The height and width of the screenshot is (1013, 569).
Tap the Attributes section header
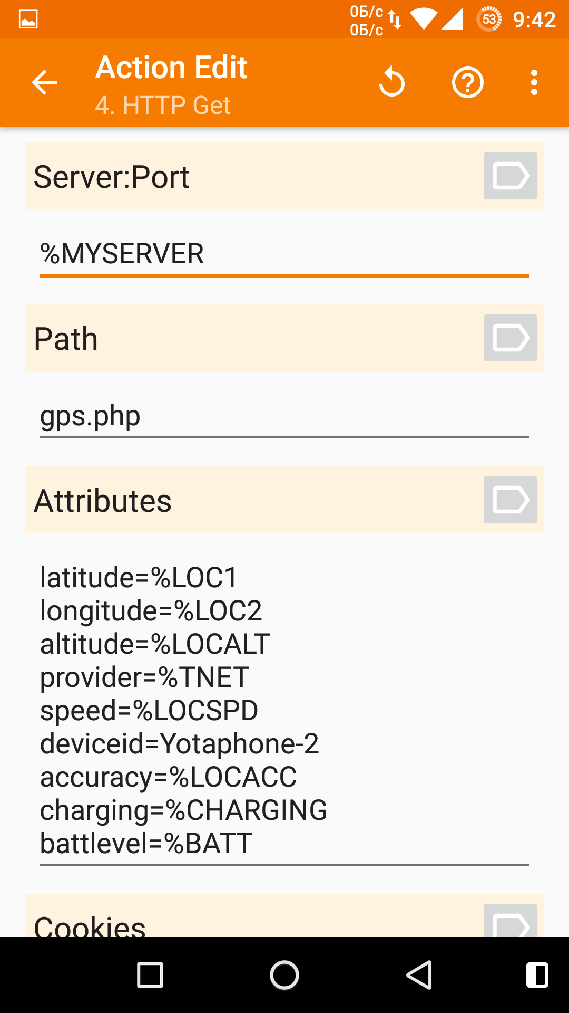click(x=103, y=501)
